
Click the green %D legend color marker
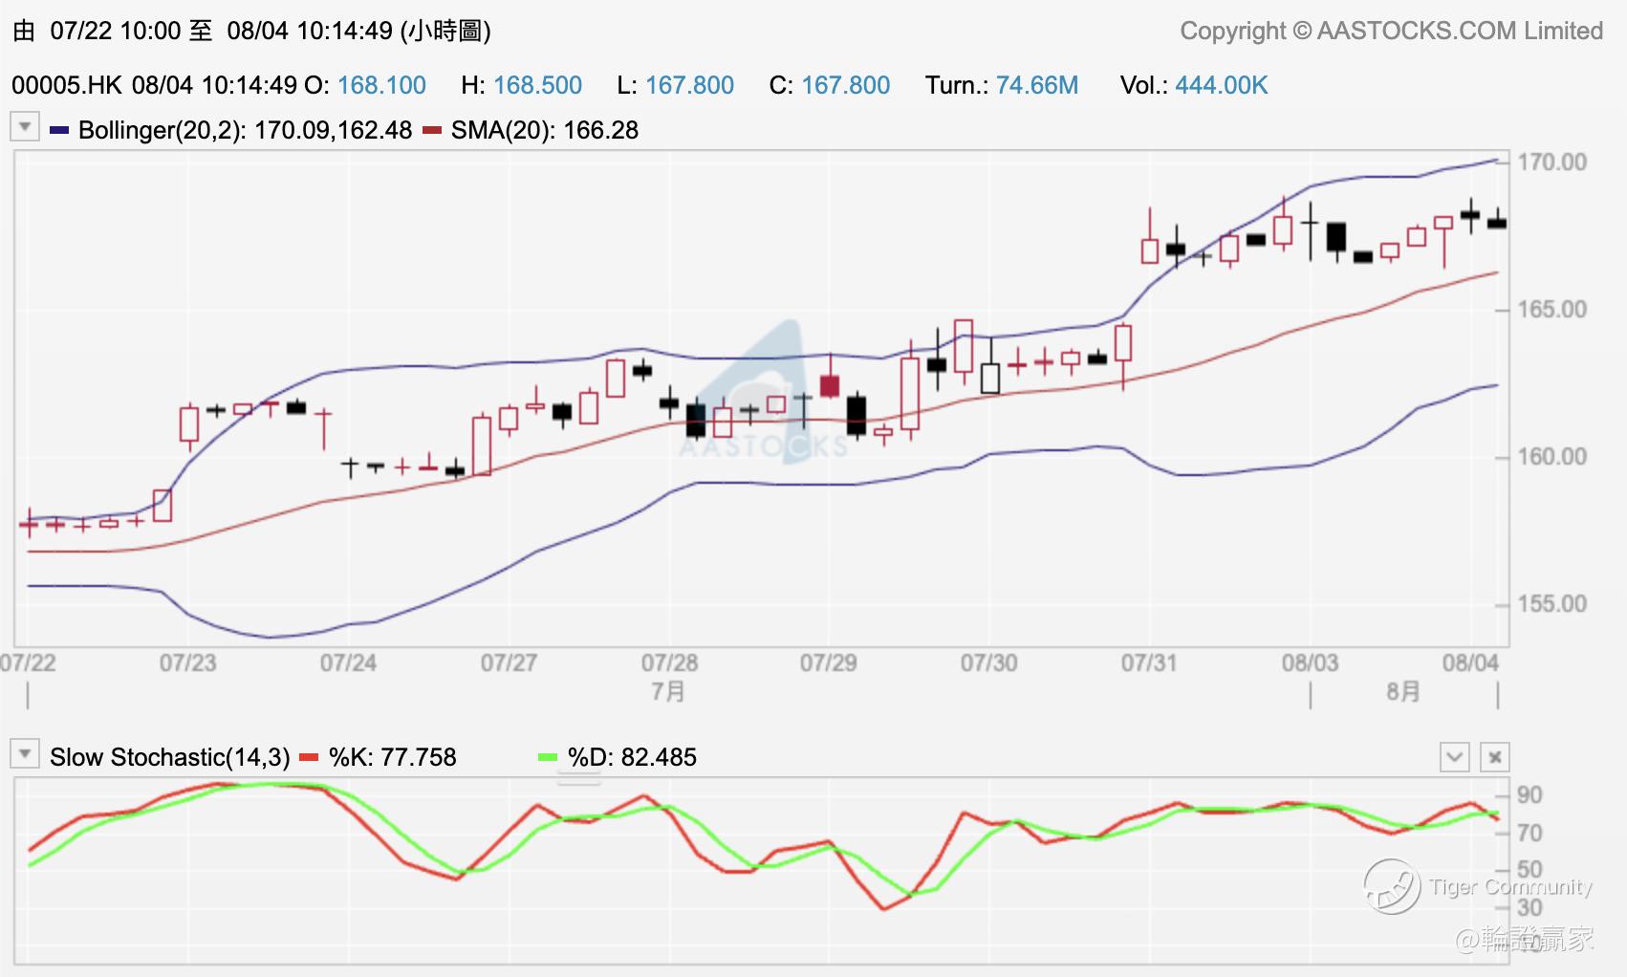[x=548, y=757]
